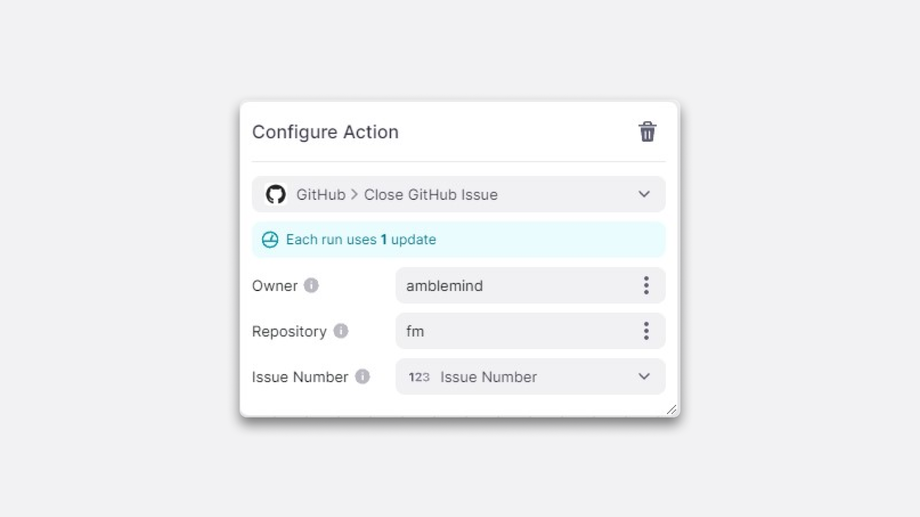The width and height of the screenshot is (920, 517).
Task: Grab the panel resize handle corner
Action: 672,410
